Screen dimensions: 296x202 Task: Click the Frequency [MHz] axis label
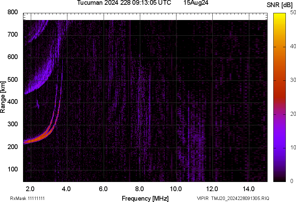[145, 198]
